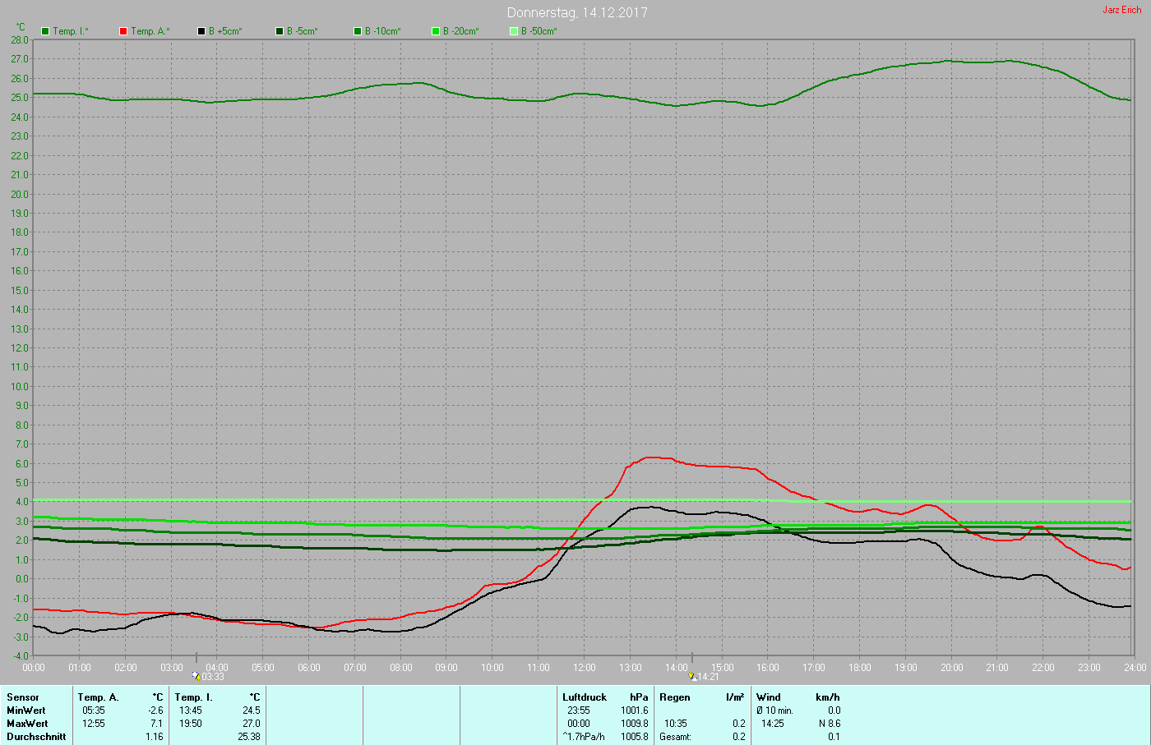Click the 14:21 marker icon on the timeline

coord(692,676)
